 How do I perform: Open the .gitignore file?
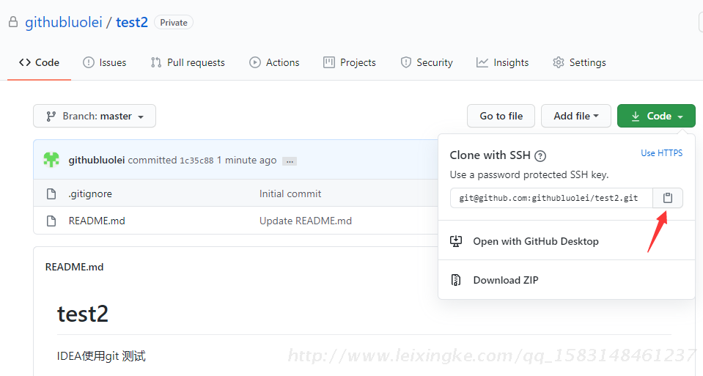[90, 193]
